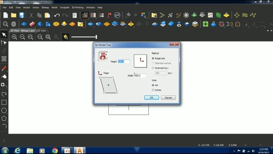Image resolution: width=273 pixels, height=154 pixels.
Task: Save the model with the floppy icon
Action: (22, 15)
